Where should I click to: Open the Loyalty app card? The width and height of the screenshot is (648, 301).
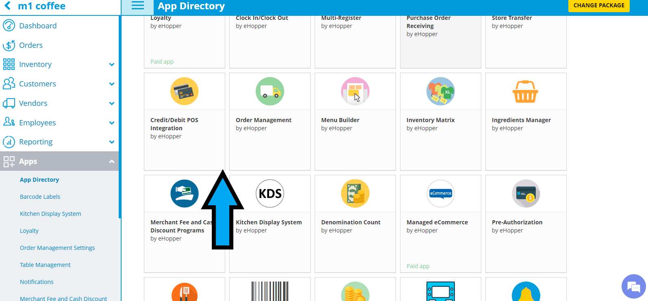click(185, 42)
